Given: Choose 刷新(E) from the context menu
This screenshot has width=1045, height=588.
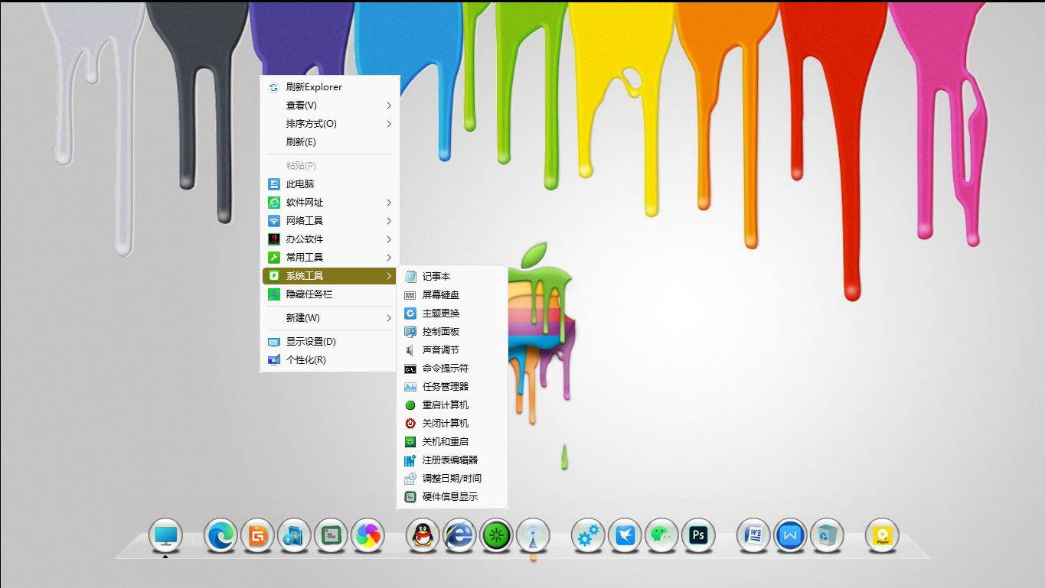Looking at the screenshot, I should click(329, 142).
